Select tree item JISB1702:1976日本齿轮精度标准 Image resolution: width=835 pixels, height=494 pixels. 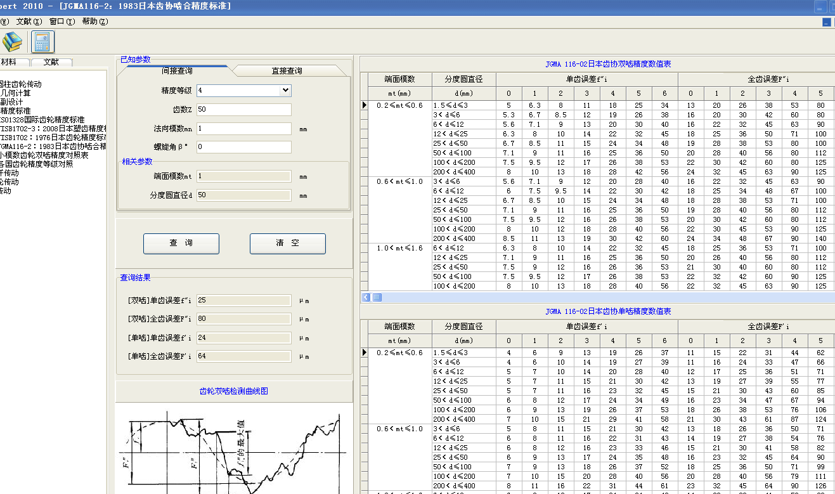(x=53, y=137)
